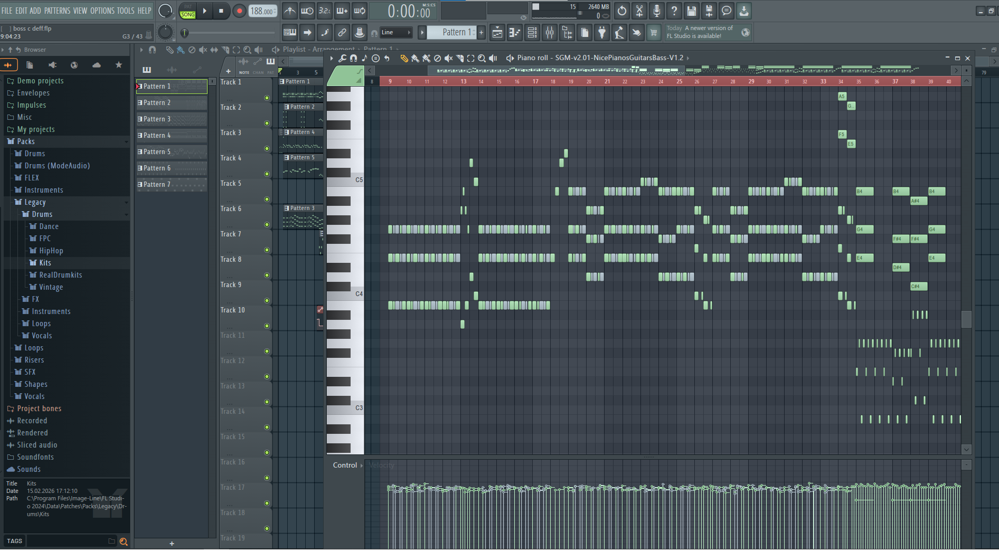Select Pattern 4 in the picker
Screen dimensions: 999x551
tap(172, 136)
